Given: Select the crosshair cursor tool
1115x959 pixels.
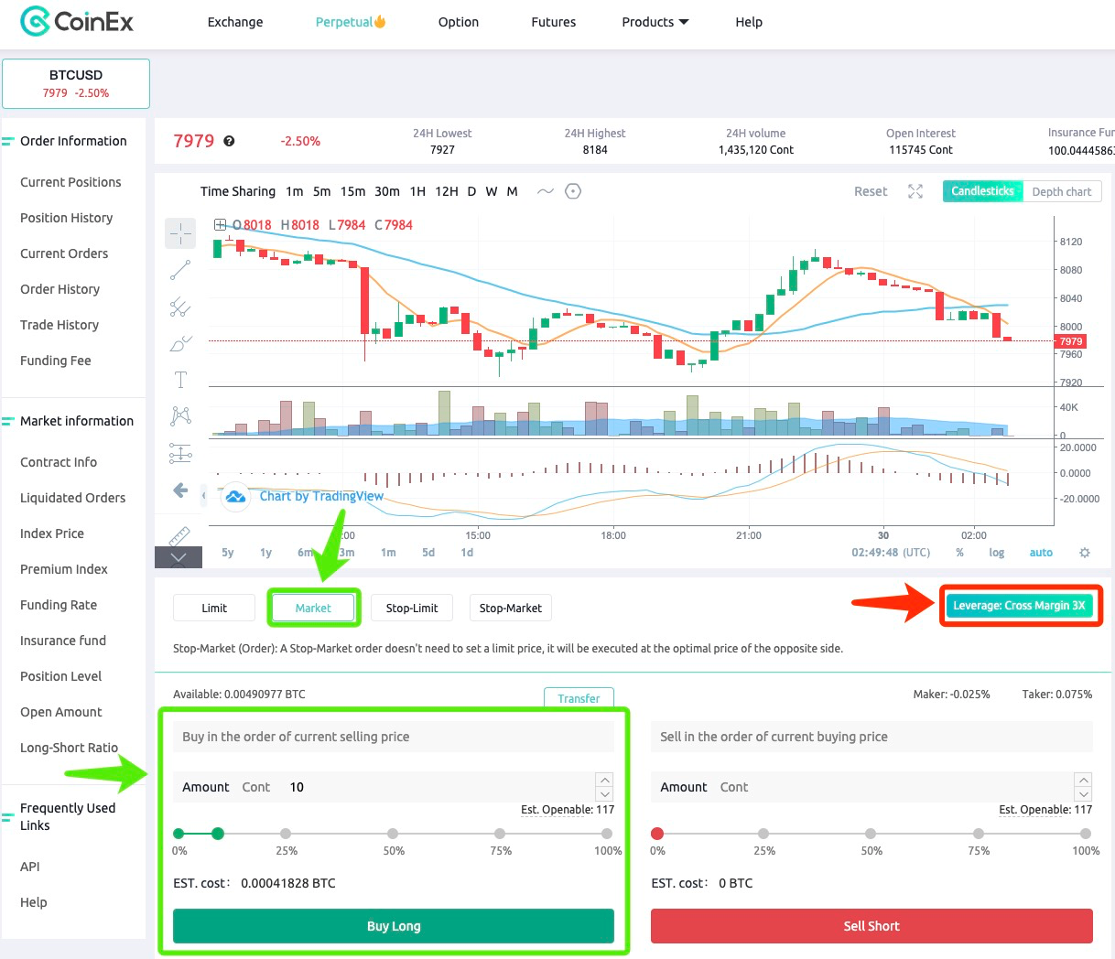Looking at the screenshot, I should (x=180, y=233).
